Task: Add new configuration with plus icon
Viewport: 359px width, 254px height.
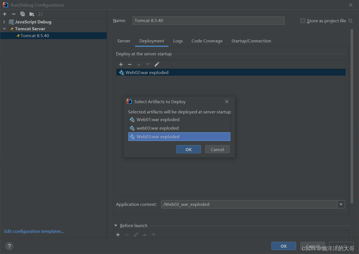Action: coord(5,14)
